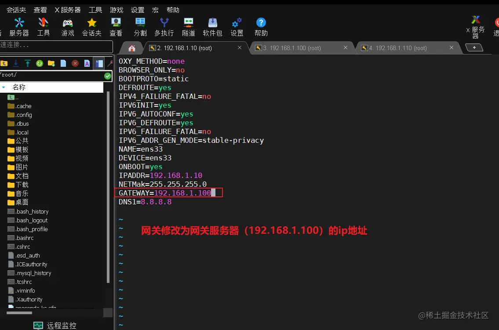Click the red delete file icon

[x=75, y=63]
